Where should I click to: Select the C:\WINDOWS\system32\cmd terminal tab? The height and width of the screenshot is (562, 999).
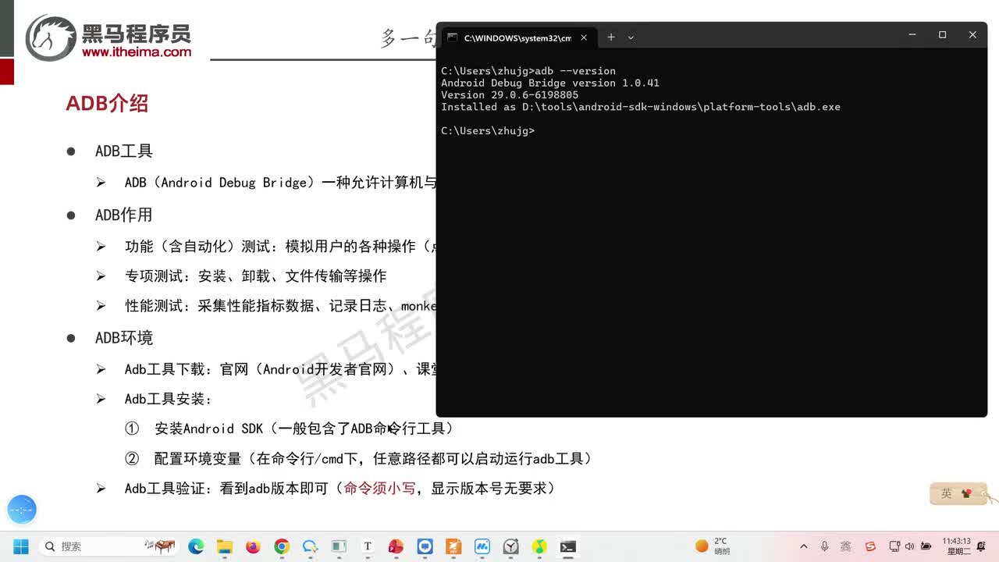pos(517,37)
